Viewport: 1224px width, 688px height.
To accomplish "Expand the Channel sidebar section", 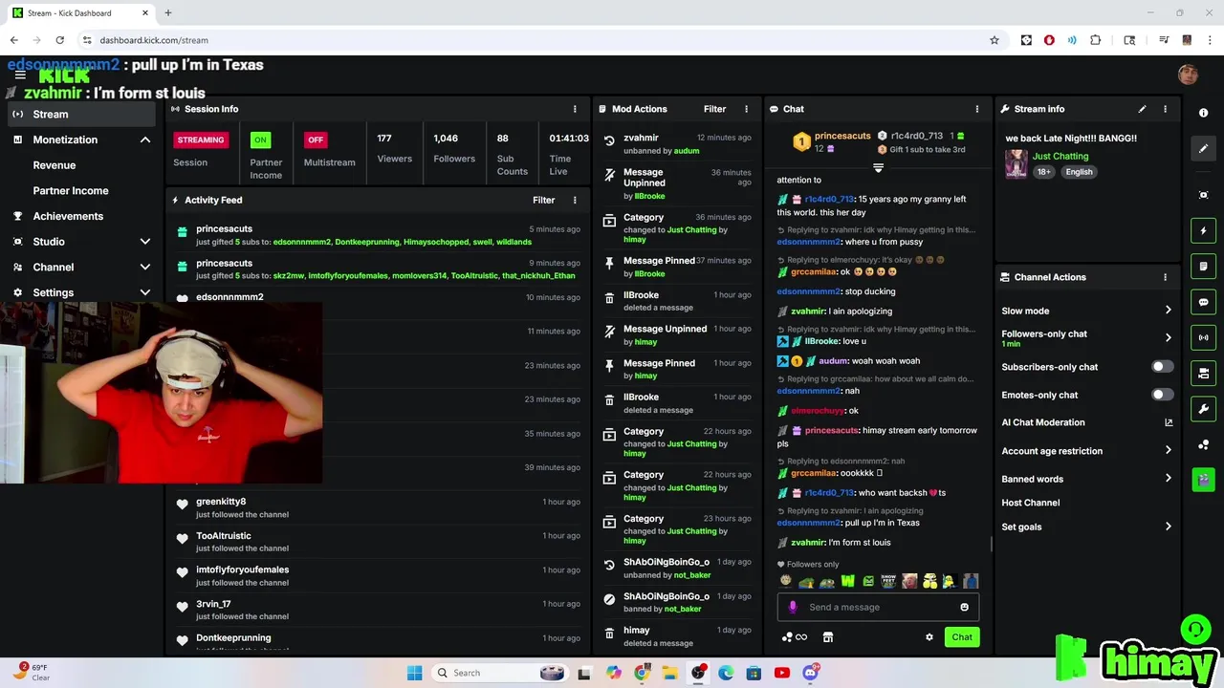I will pyautogui.click(x=145, y=268).
